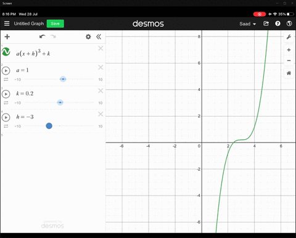Screen dimensions: 296x238
Task: Toggle visibility of the cubic expression
Action: point(6,52)
